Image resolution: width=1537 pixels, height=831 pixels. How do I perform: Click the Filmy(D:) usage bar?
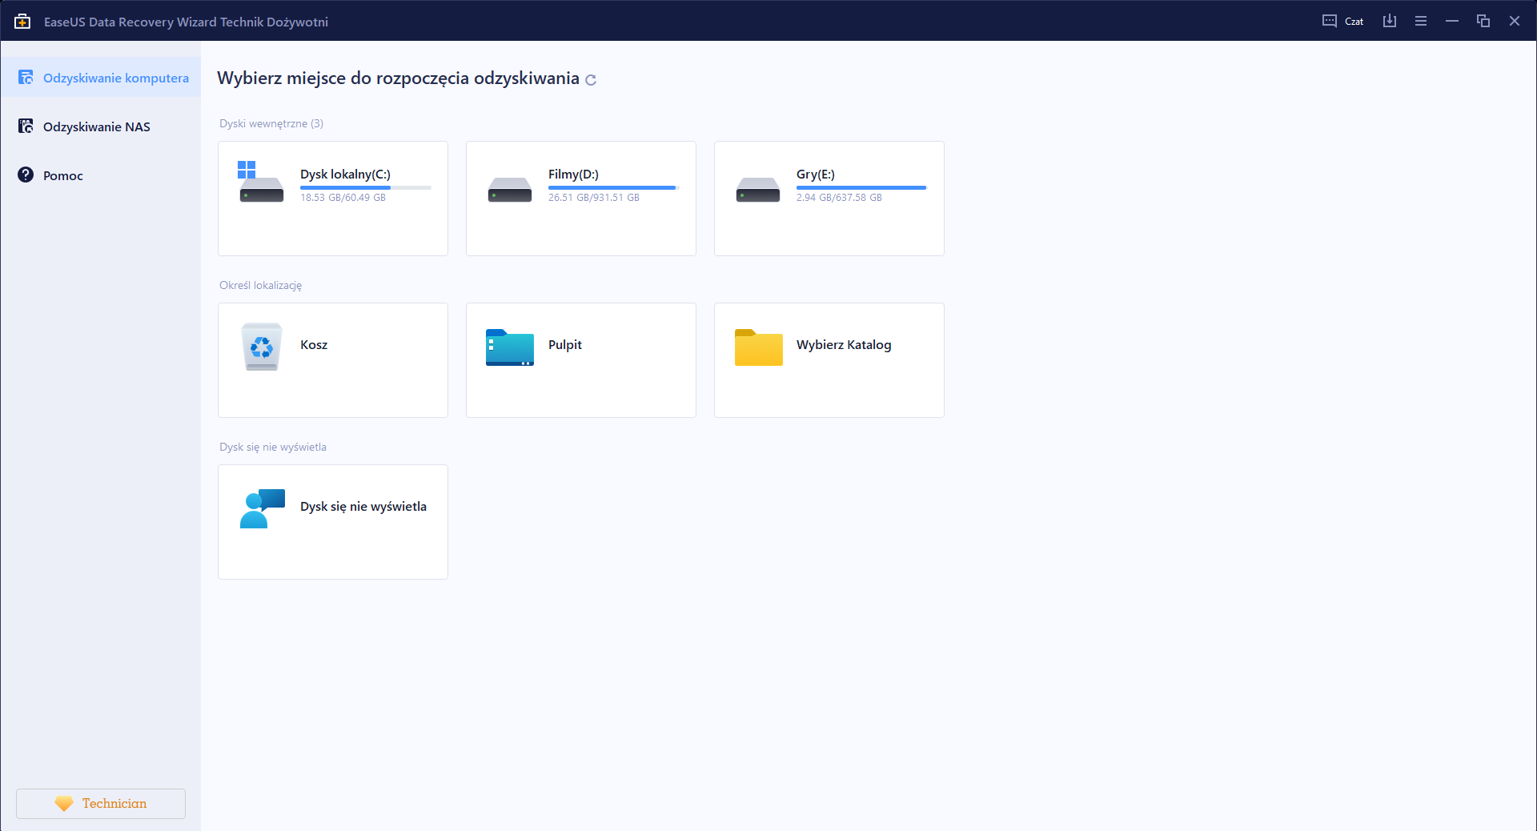pyautogui.click(x=614, y=187)
